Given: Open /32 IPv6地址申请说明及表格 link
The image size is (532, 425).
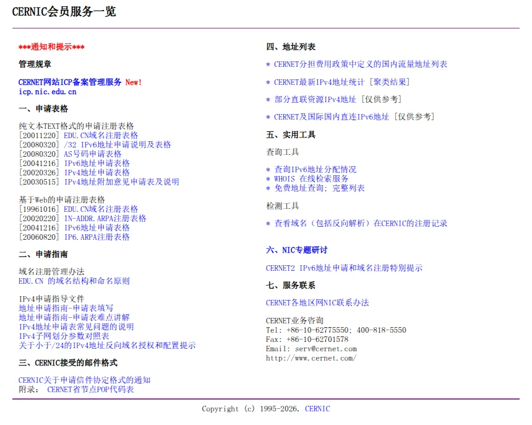Looking at the screenshot, I should click(x=118, y=145).
